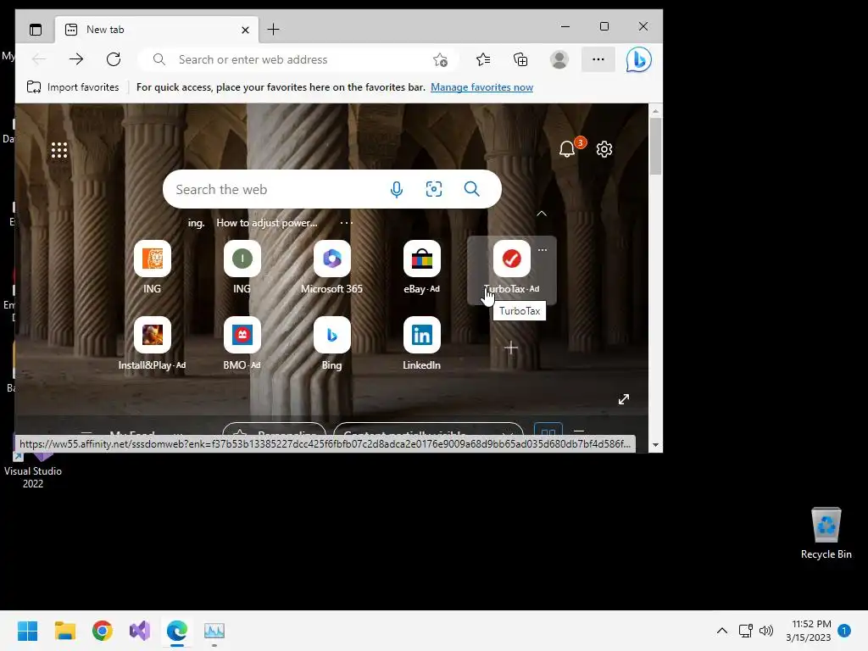Screen dimensions: 868x651
Task: Open the app launcher grid icon
Action: [x=59, y=150]
